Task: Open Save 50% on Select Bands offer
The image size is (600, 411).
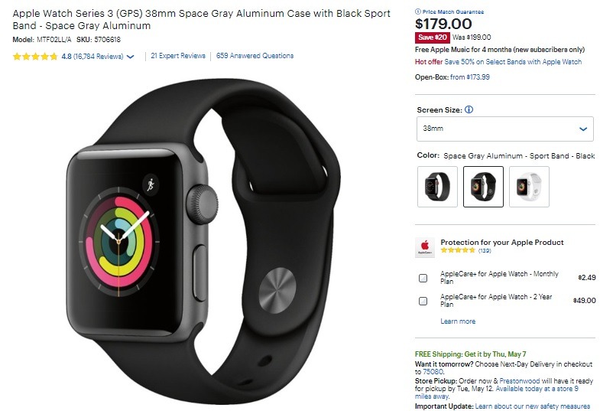Action: click(513, 62)
